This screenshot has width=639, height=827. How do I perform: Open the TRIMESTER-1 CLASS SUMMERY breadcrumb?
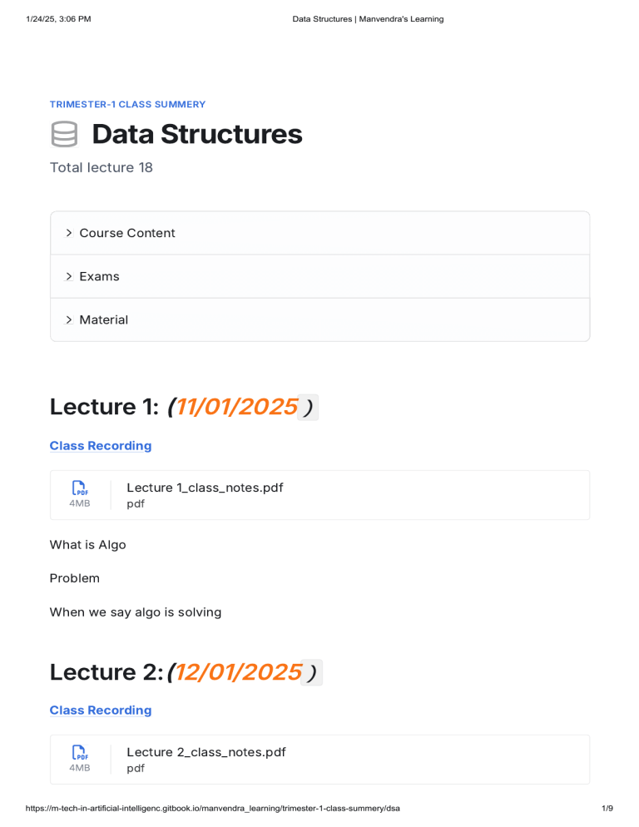tap(126, 104)
